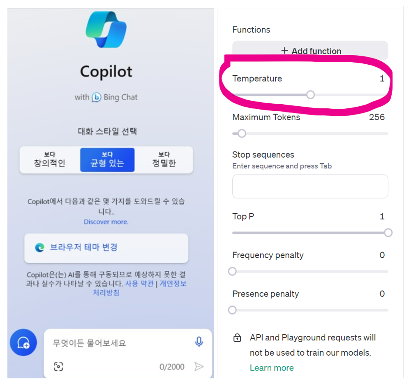This screenshot has width=411, height=387.
Task: Open the Discover more link
Action: (106, 222)
